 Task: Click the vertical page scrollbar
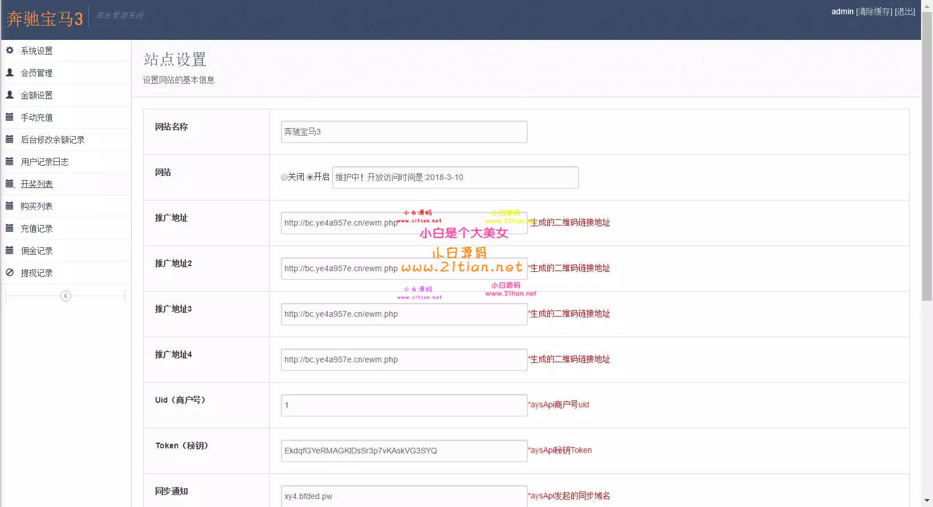[927, 171]
